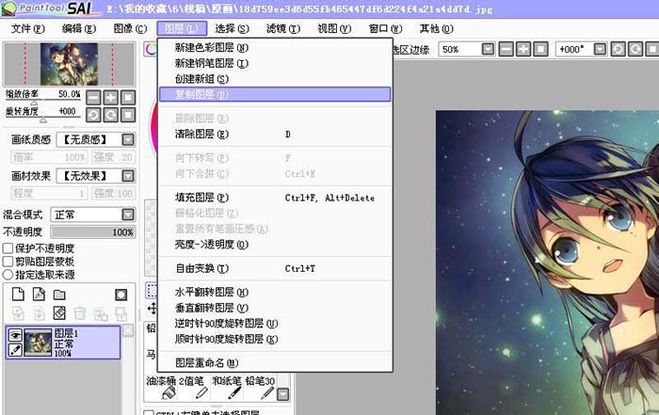Screen dimensions: 659x415
Task: Open the color wheel panel icon
Action: click(150, 49)
